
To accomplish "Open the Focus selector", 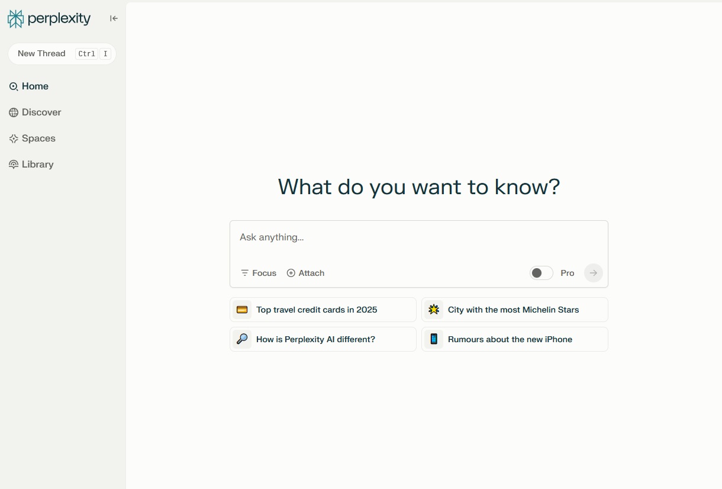I will coord(259,273).
